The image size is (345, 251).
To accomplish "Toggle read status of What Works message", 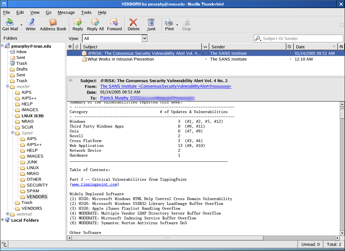I will pyautogui.click(x=206, y=59).
